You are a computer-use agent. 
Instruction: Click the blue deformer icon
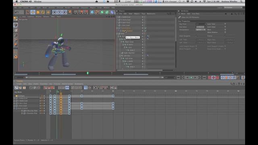point(112,12)
